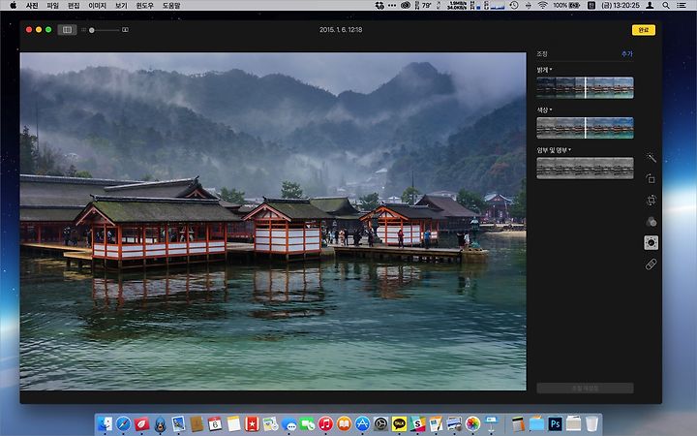697x436 pixels.
Task: Open Finder from the Dock
Action: point(105,423)
